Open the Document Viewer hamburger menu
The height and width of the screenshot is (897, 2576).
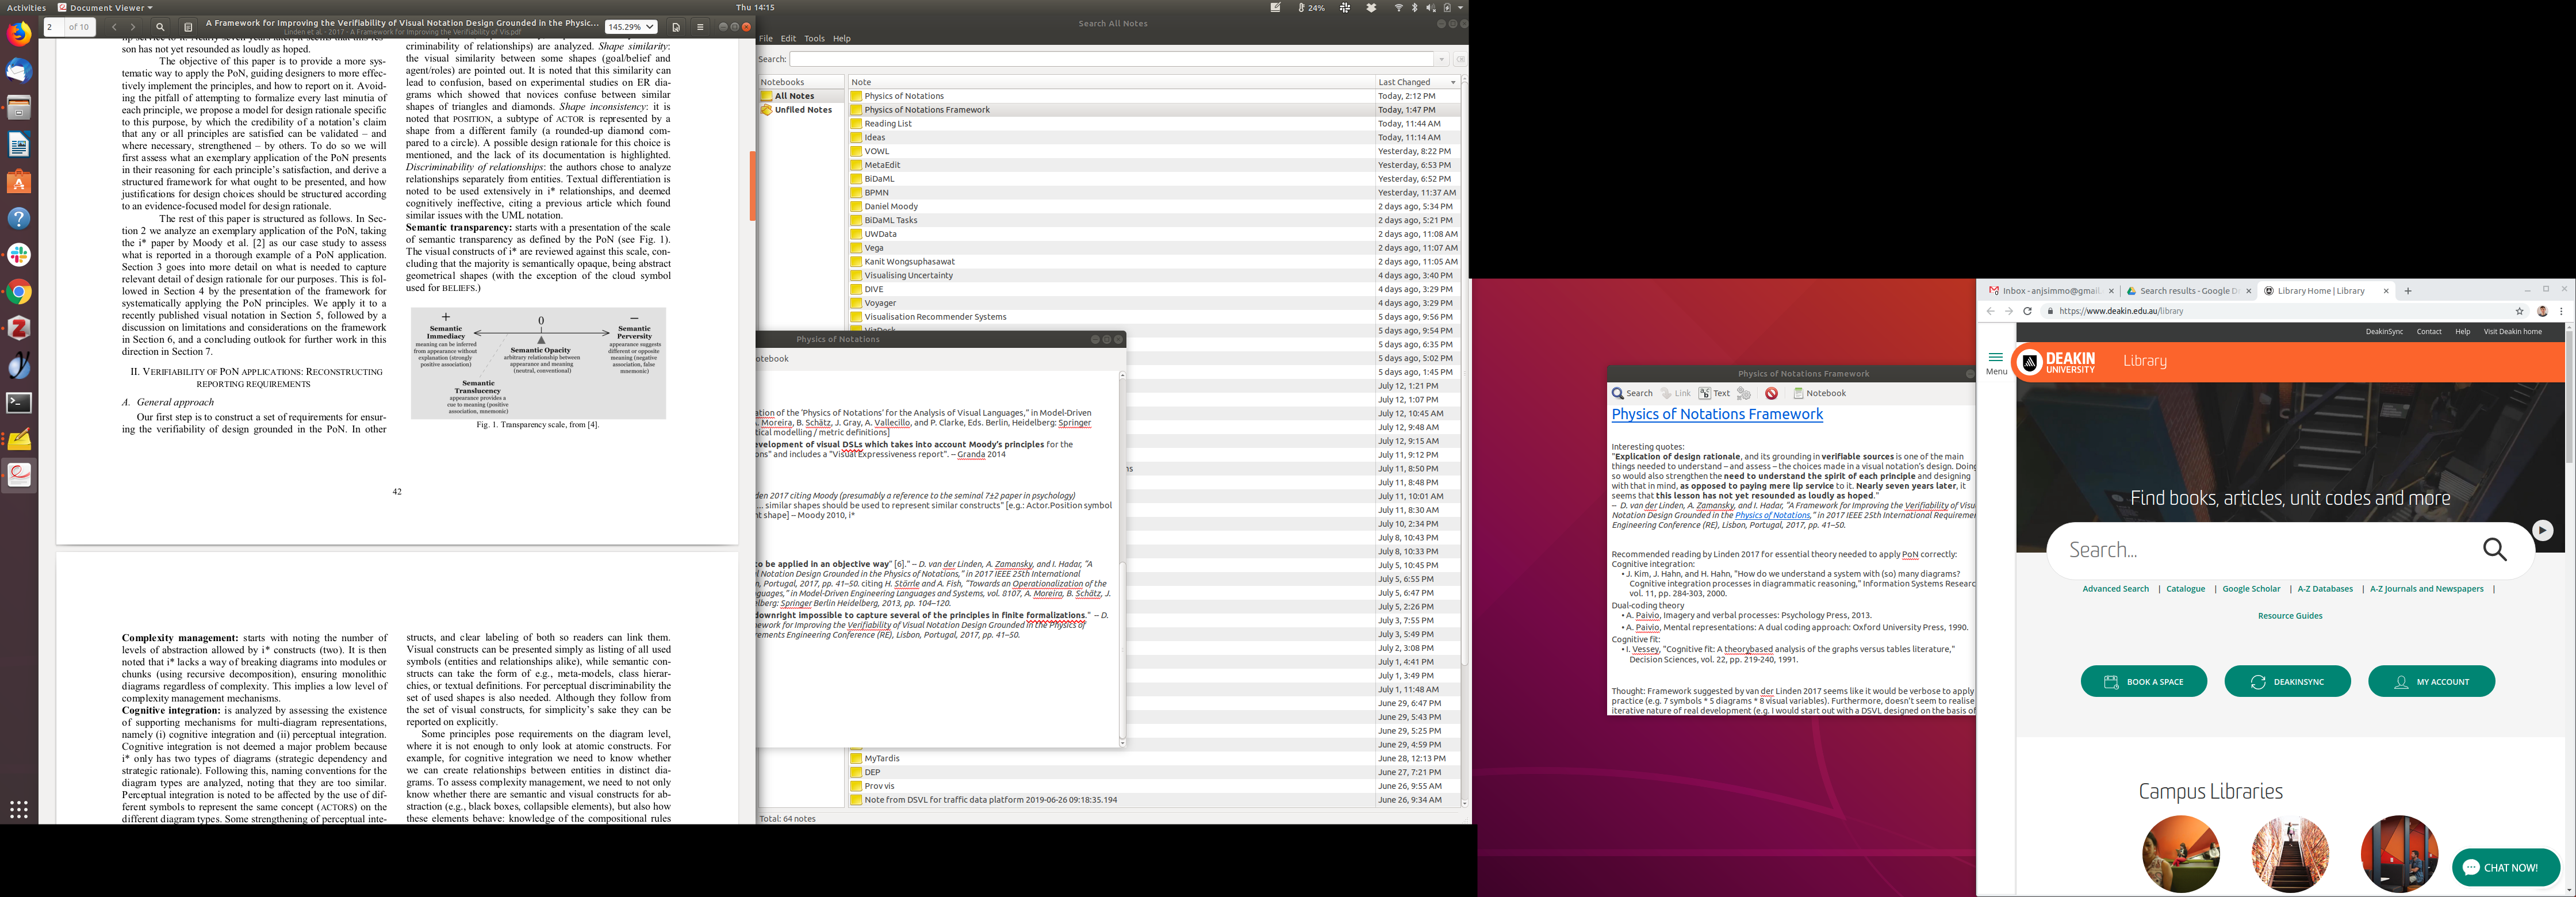coord(700,27)
